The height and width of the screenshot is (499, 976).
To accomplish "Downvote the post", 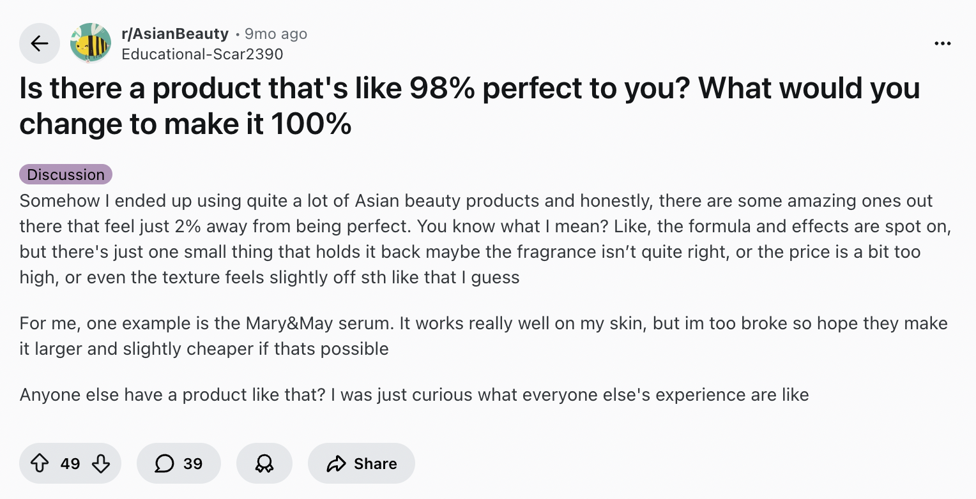I will click(101, 463).
